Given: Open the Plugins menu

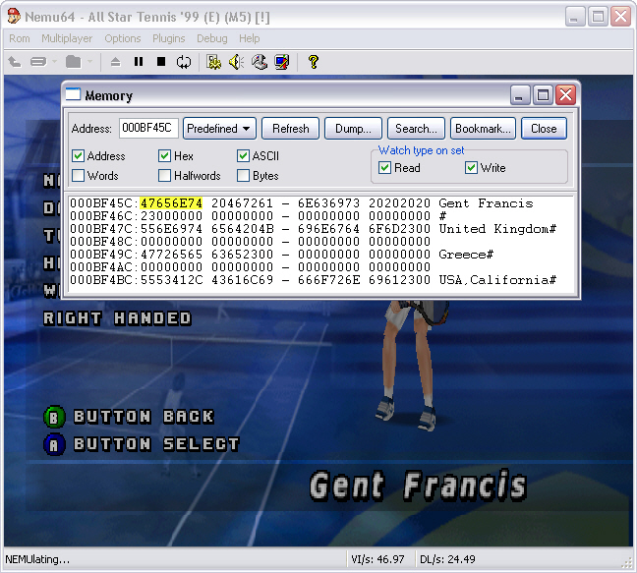Looking at the screenshot, I should point(169,38).
